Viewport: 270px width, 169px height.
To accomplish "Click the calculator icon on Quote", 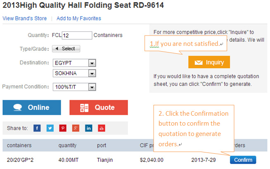I will point(84,108).
